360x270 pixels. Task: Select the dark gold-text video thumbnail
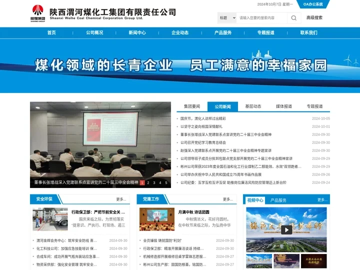pyautogui.click(x=314, y=261)
